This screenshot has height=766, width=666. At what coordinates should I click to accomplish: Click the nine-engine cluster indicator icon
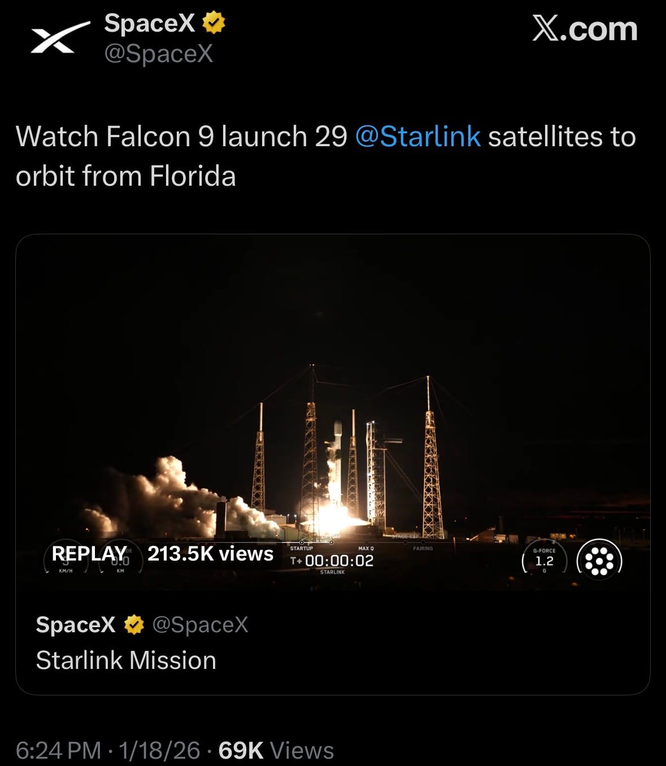[599, 561]
